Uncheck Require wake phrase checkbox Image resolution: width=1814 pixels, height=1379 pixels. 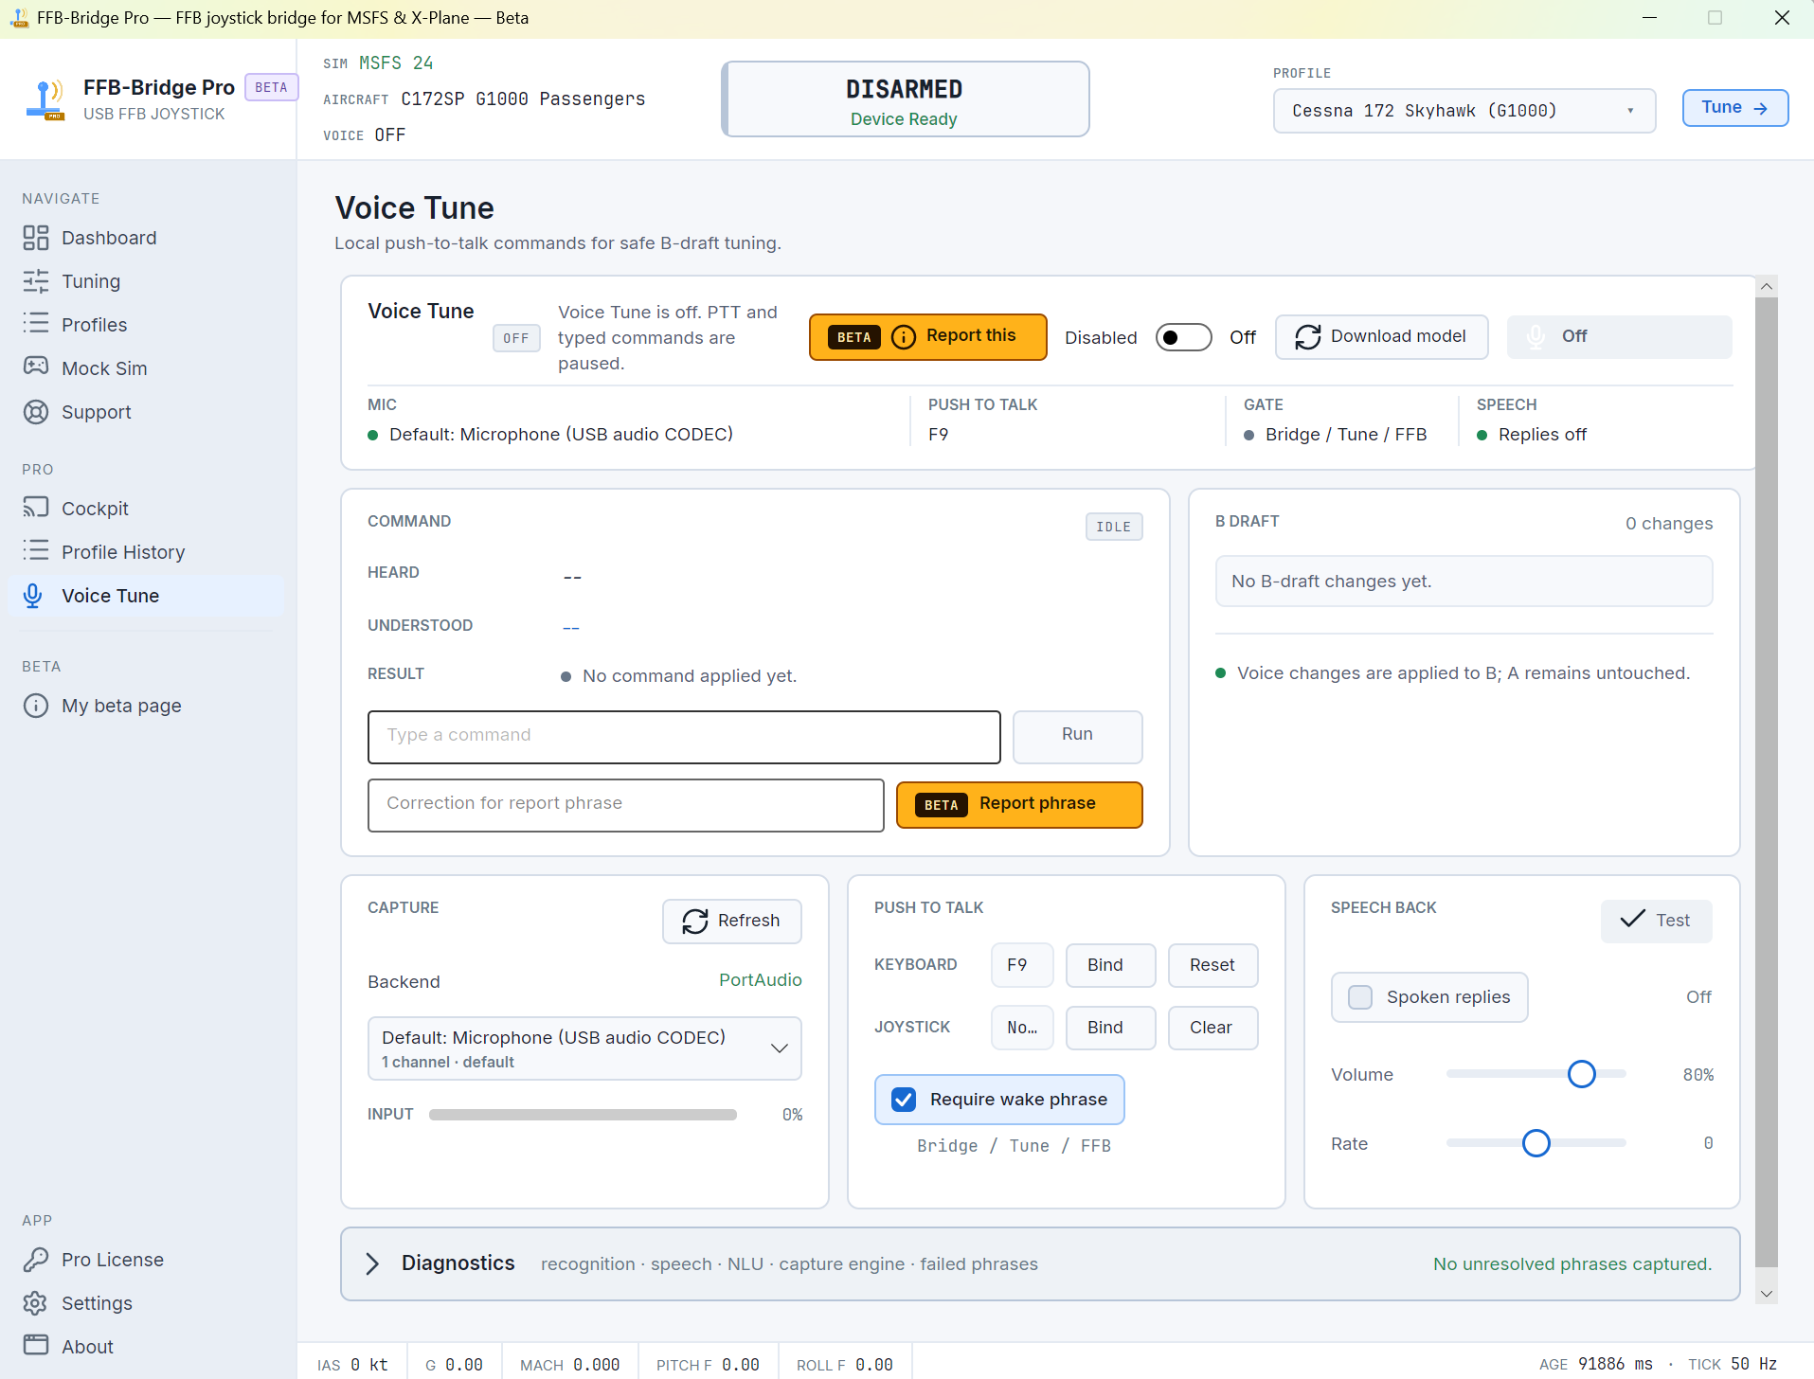(x=904, y=1100)
